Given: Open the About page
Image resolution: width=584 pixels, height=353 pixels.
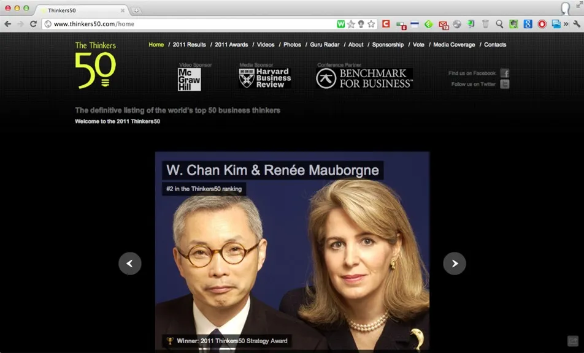Looking at the screenshot, I should tap(356, 45).
